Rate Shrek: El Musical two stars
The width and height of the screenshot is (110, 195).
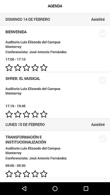pos(18,114)
